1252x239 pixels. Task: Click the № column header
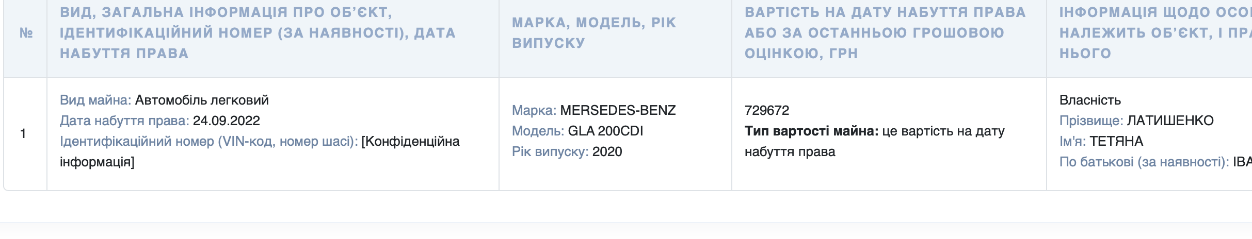click(26, 33)
